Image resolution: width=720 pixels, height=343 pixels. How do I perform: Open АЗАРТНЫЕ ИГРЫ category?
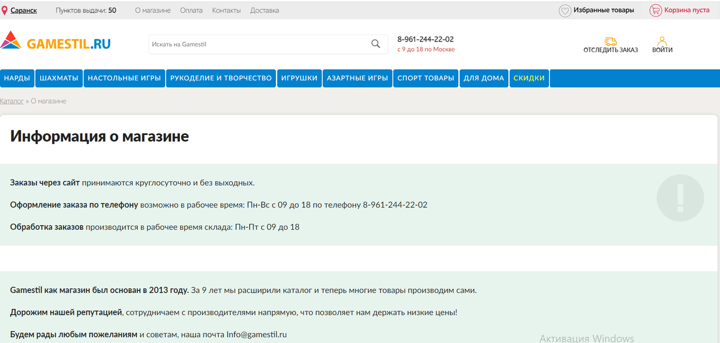357,78
